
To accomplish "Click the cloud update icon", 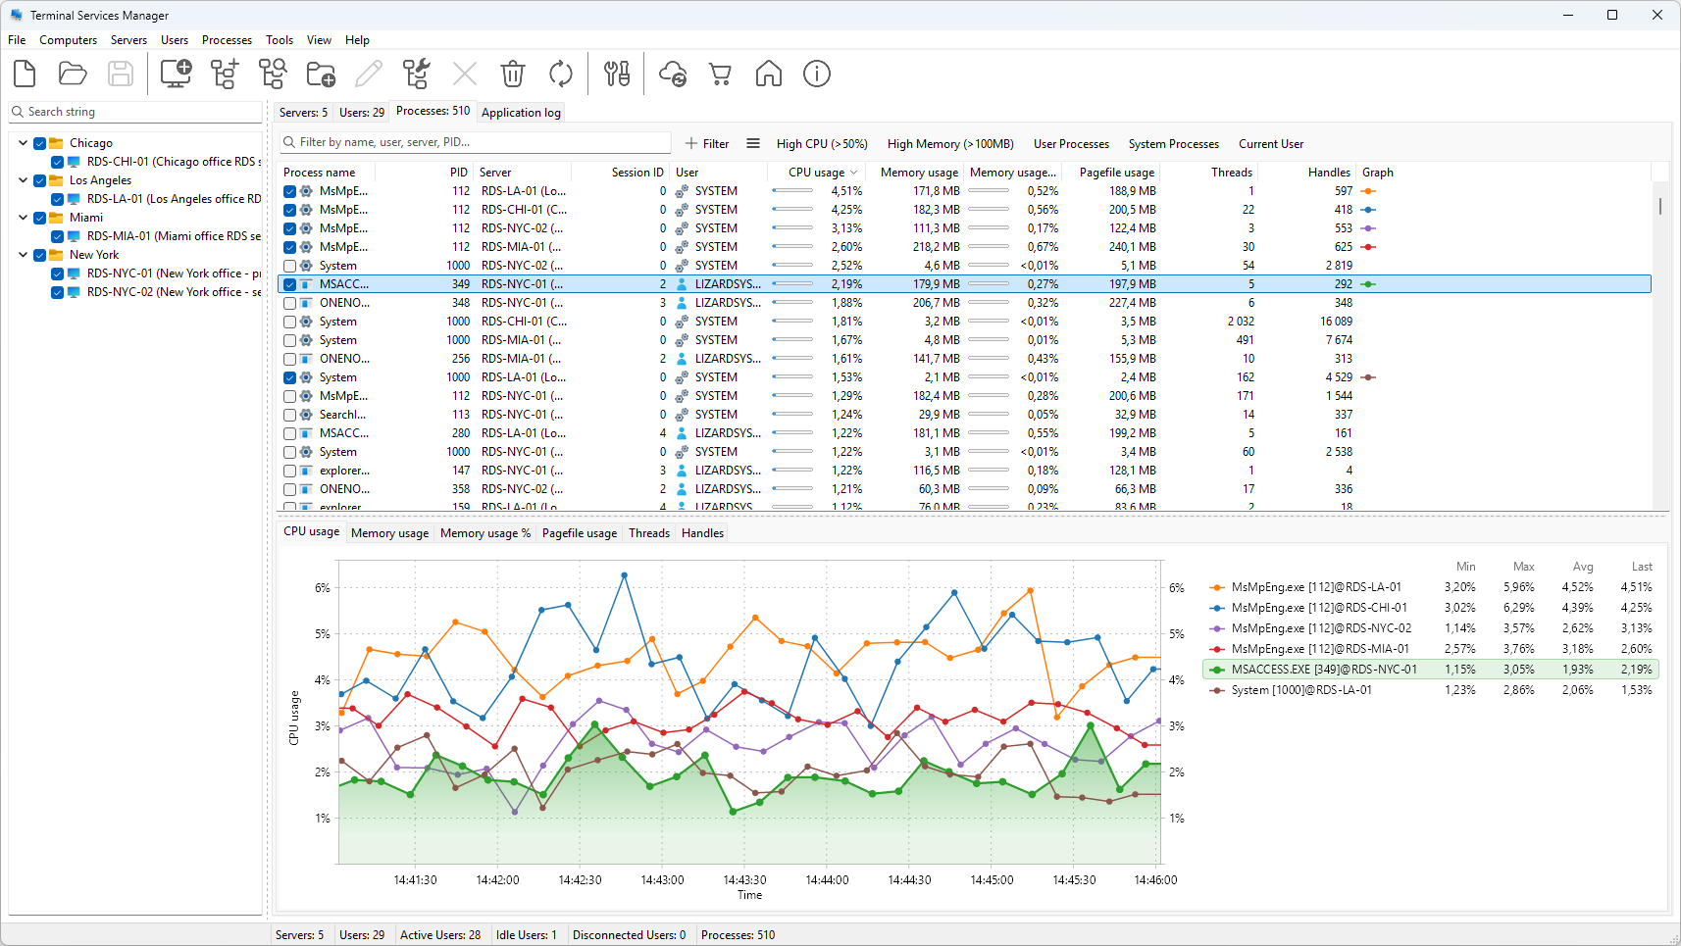I will coord(673,74).
